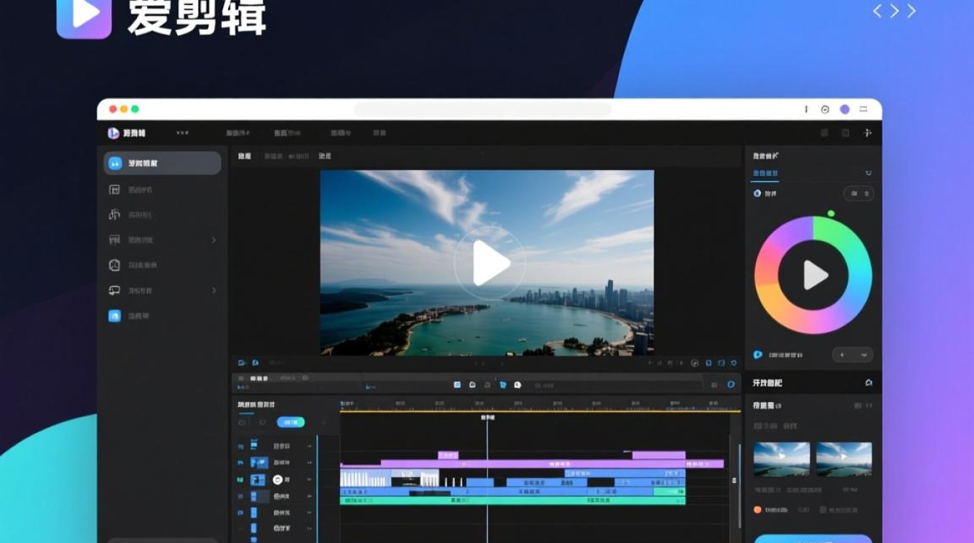Screen dimensions: 974x543
Task: Select the highlighted first sidebar item
Action: (x=162, y=163)
